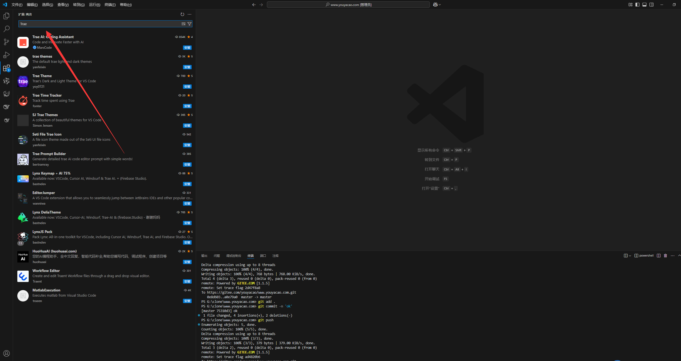The height and width of the screenshot is (361, 681).
Task: Install the Trae Theme by yoy0721
Action: click(x=187, y=87)
